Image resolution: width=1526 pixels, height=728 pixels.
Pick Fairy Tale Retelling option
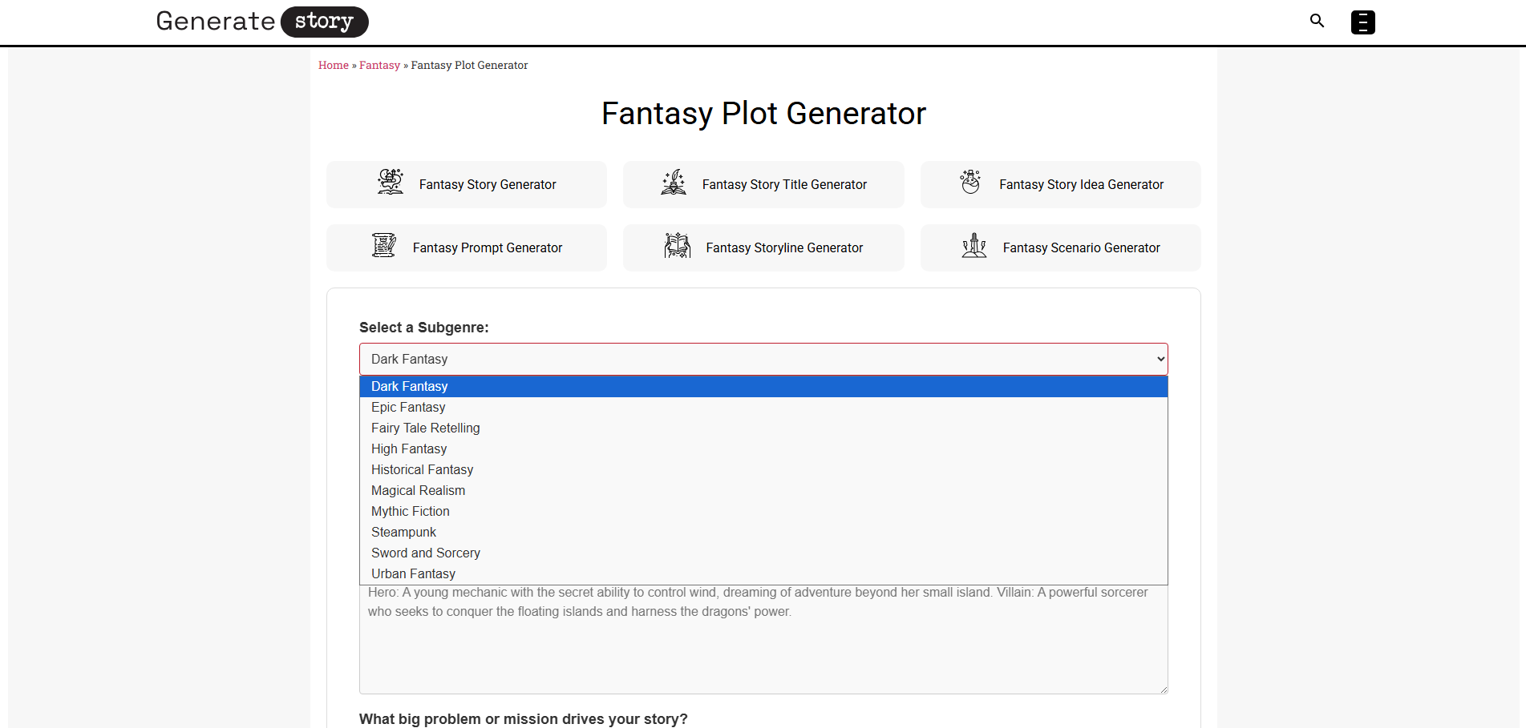(425, 428)
